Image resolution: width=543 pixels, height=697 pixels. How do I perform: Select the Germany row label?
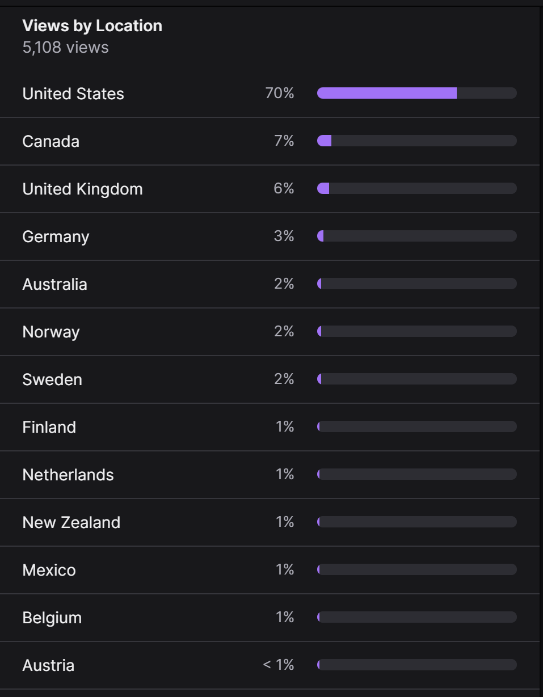click(56, 236)
